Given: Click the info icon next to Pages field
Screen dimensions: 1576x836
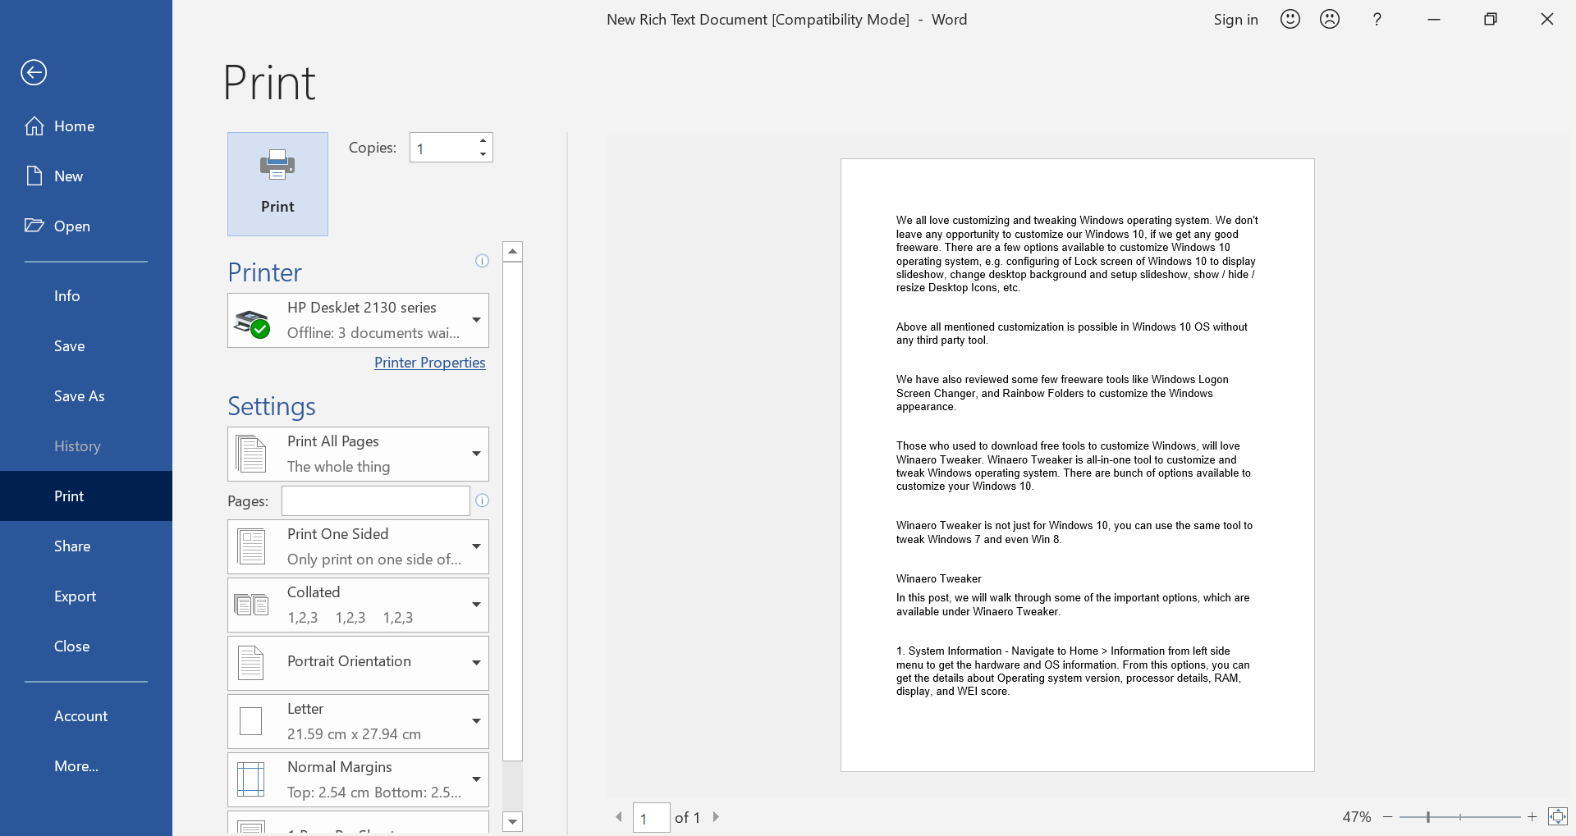Looking at the screenshot, I should tap(482, 500).
